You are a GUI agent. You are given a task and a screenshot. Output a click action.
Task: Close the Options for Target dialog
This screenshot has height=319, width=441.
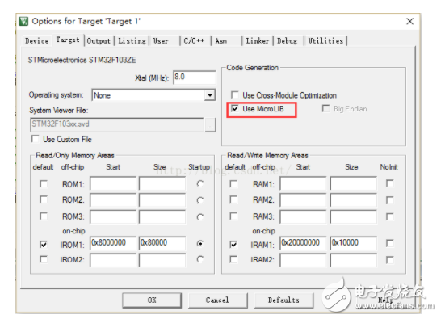coord(409,21)
